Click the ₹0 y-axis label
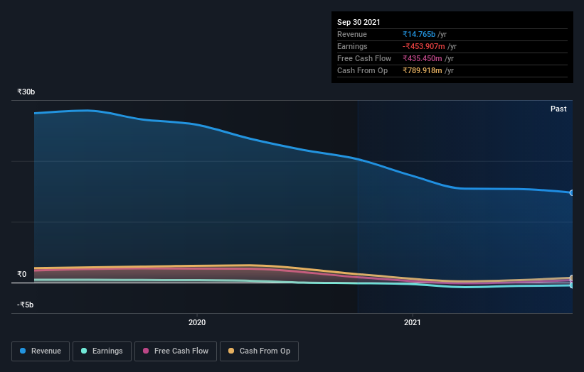 (22, 274)
